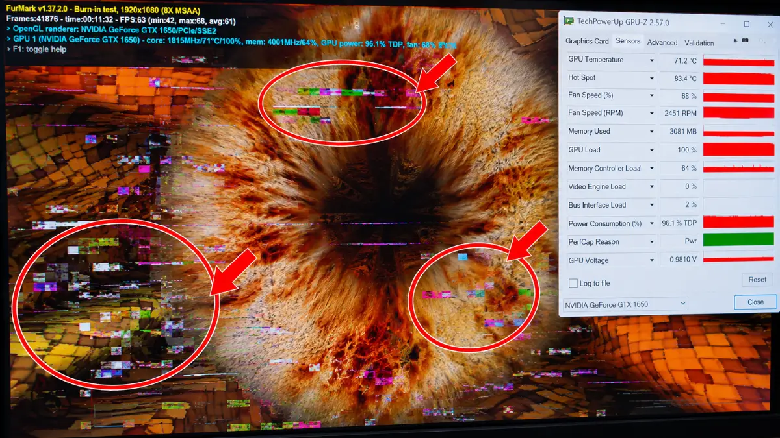The height and width of the screenshot is (438, 780).
Task: Open the Power Consumption (%) dropdown arrow
Action: click(x=652, y=224)
